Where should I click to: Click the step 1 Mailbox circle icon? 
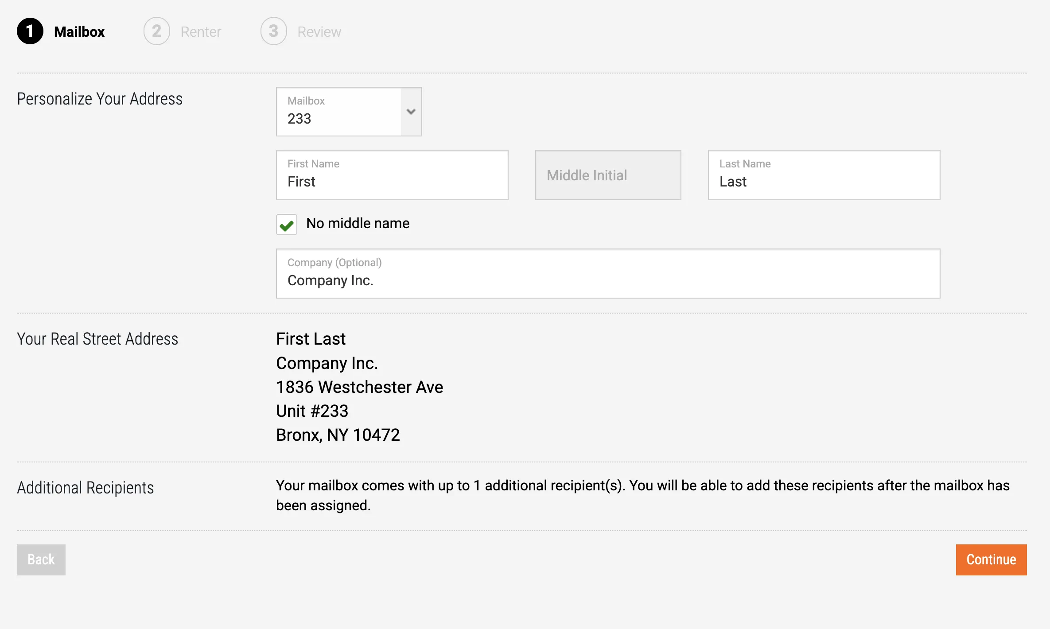coord(30,31)
